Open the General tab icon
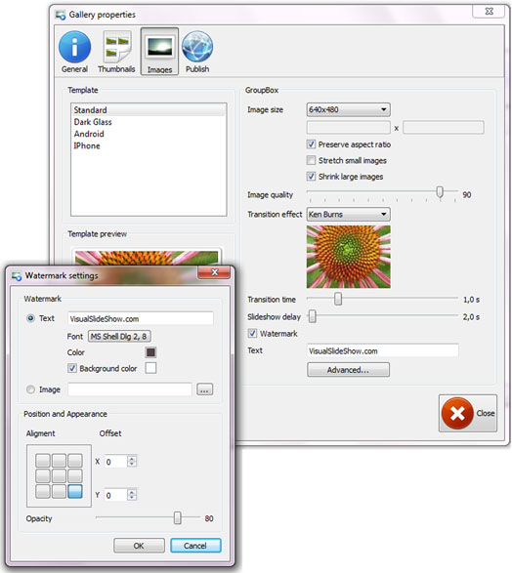 [74, 52]
